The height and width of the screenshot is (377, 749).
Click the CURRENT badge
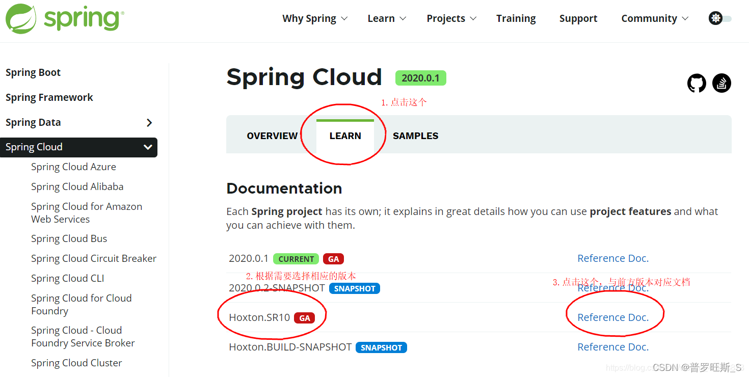[x=296, y=259]
